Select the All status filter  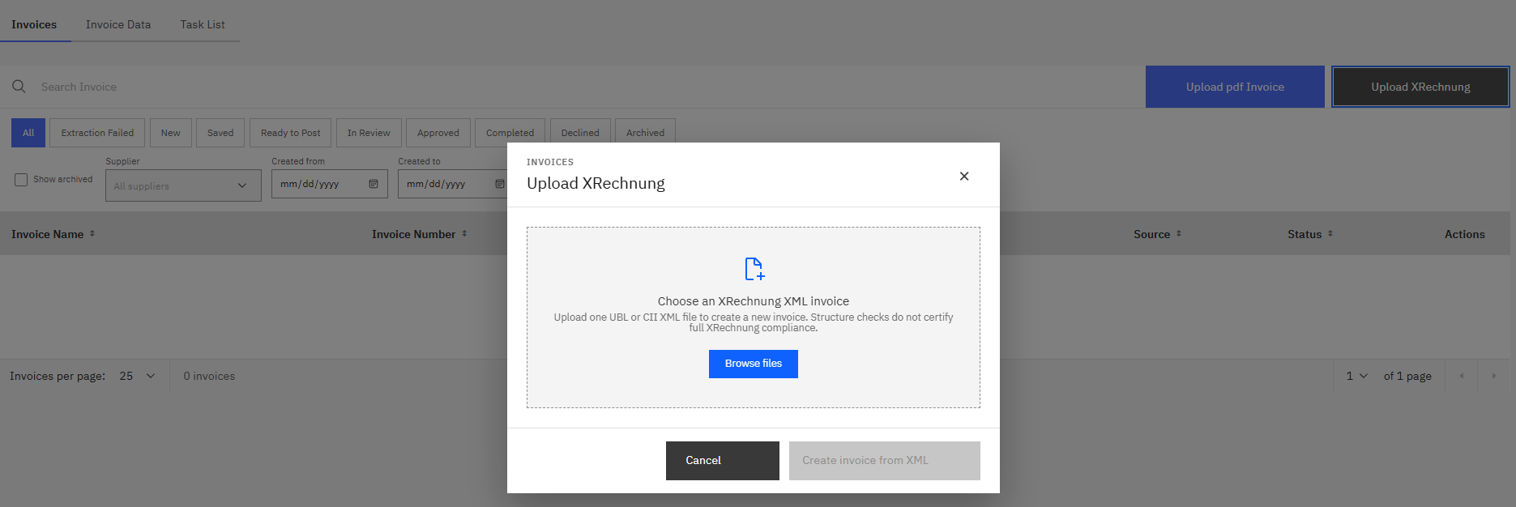point(28,133)
